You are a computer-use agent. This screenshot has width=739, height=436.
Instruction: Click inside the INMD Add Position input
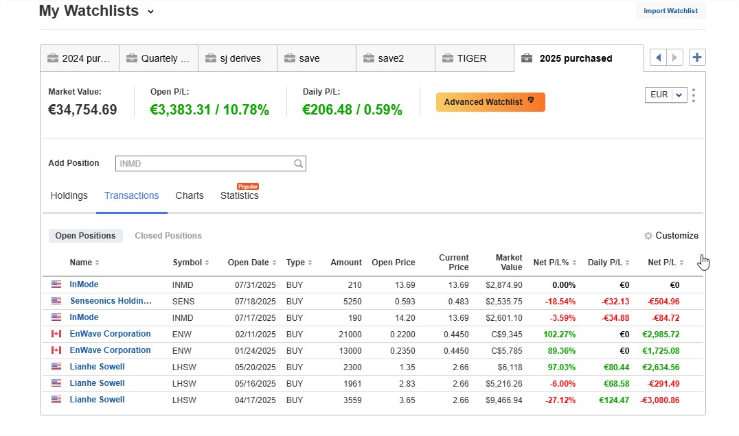tap(206, 163)
